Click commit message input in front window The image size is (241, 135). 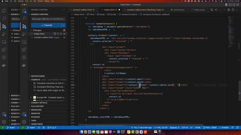pos(48,19)
